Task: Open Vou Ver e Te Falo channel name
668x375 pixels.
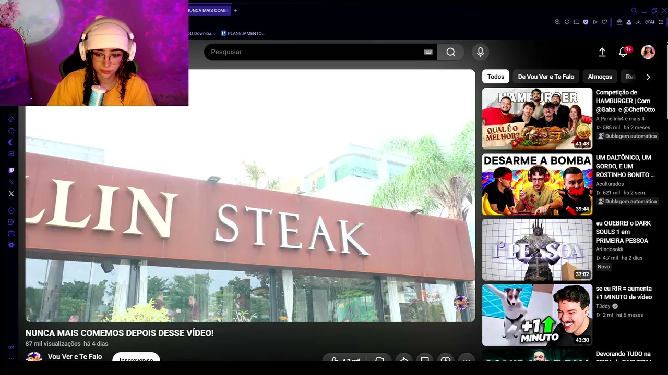Action: point(75,357)
